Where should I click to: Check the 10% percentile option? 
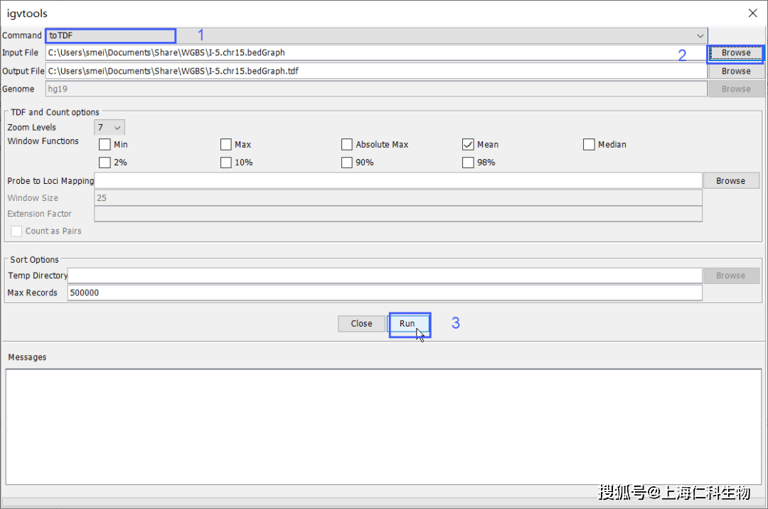pyautogui.click(x=226, y=163)
